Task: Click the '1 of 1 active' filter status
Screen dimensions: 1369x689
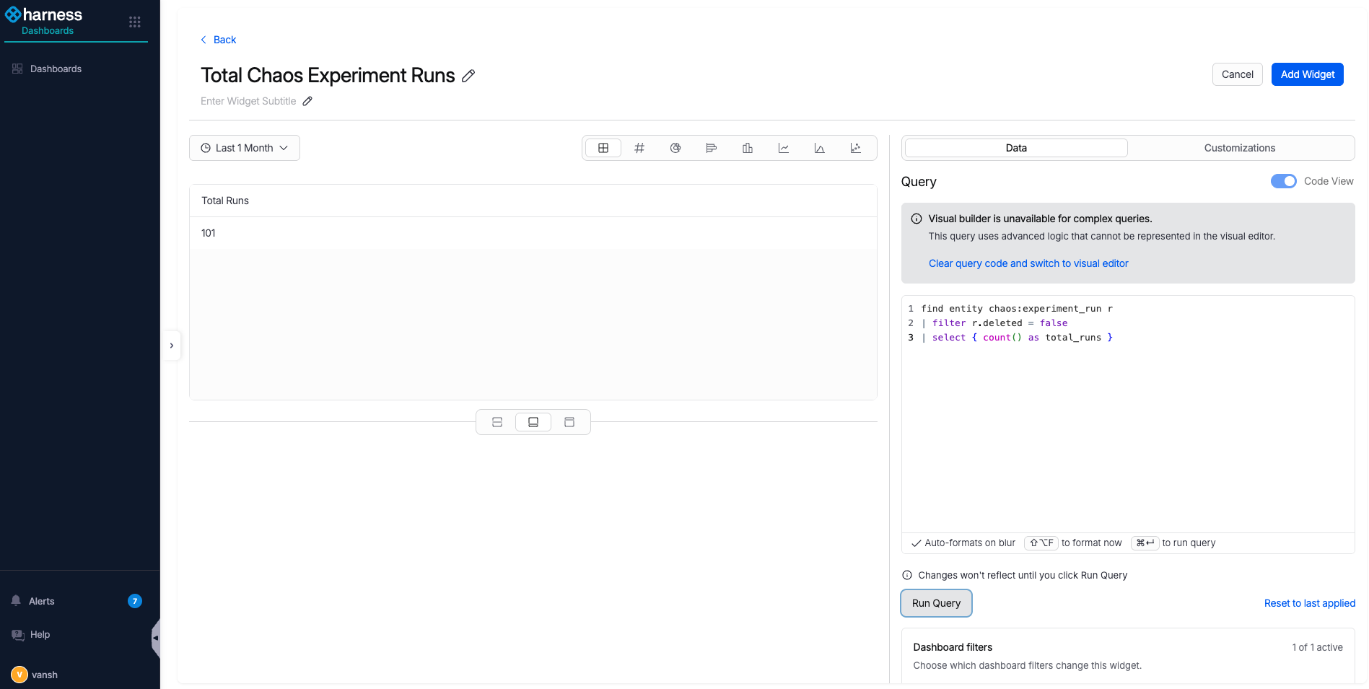Action: [1317, 647]
